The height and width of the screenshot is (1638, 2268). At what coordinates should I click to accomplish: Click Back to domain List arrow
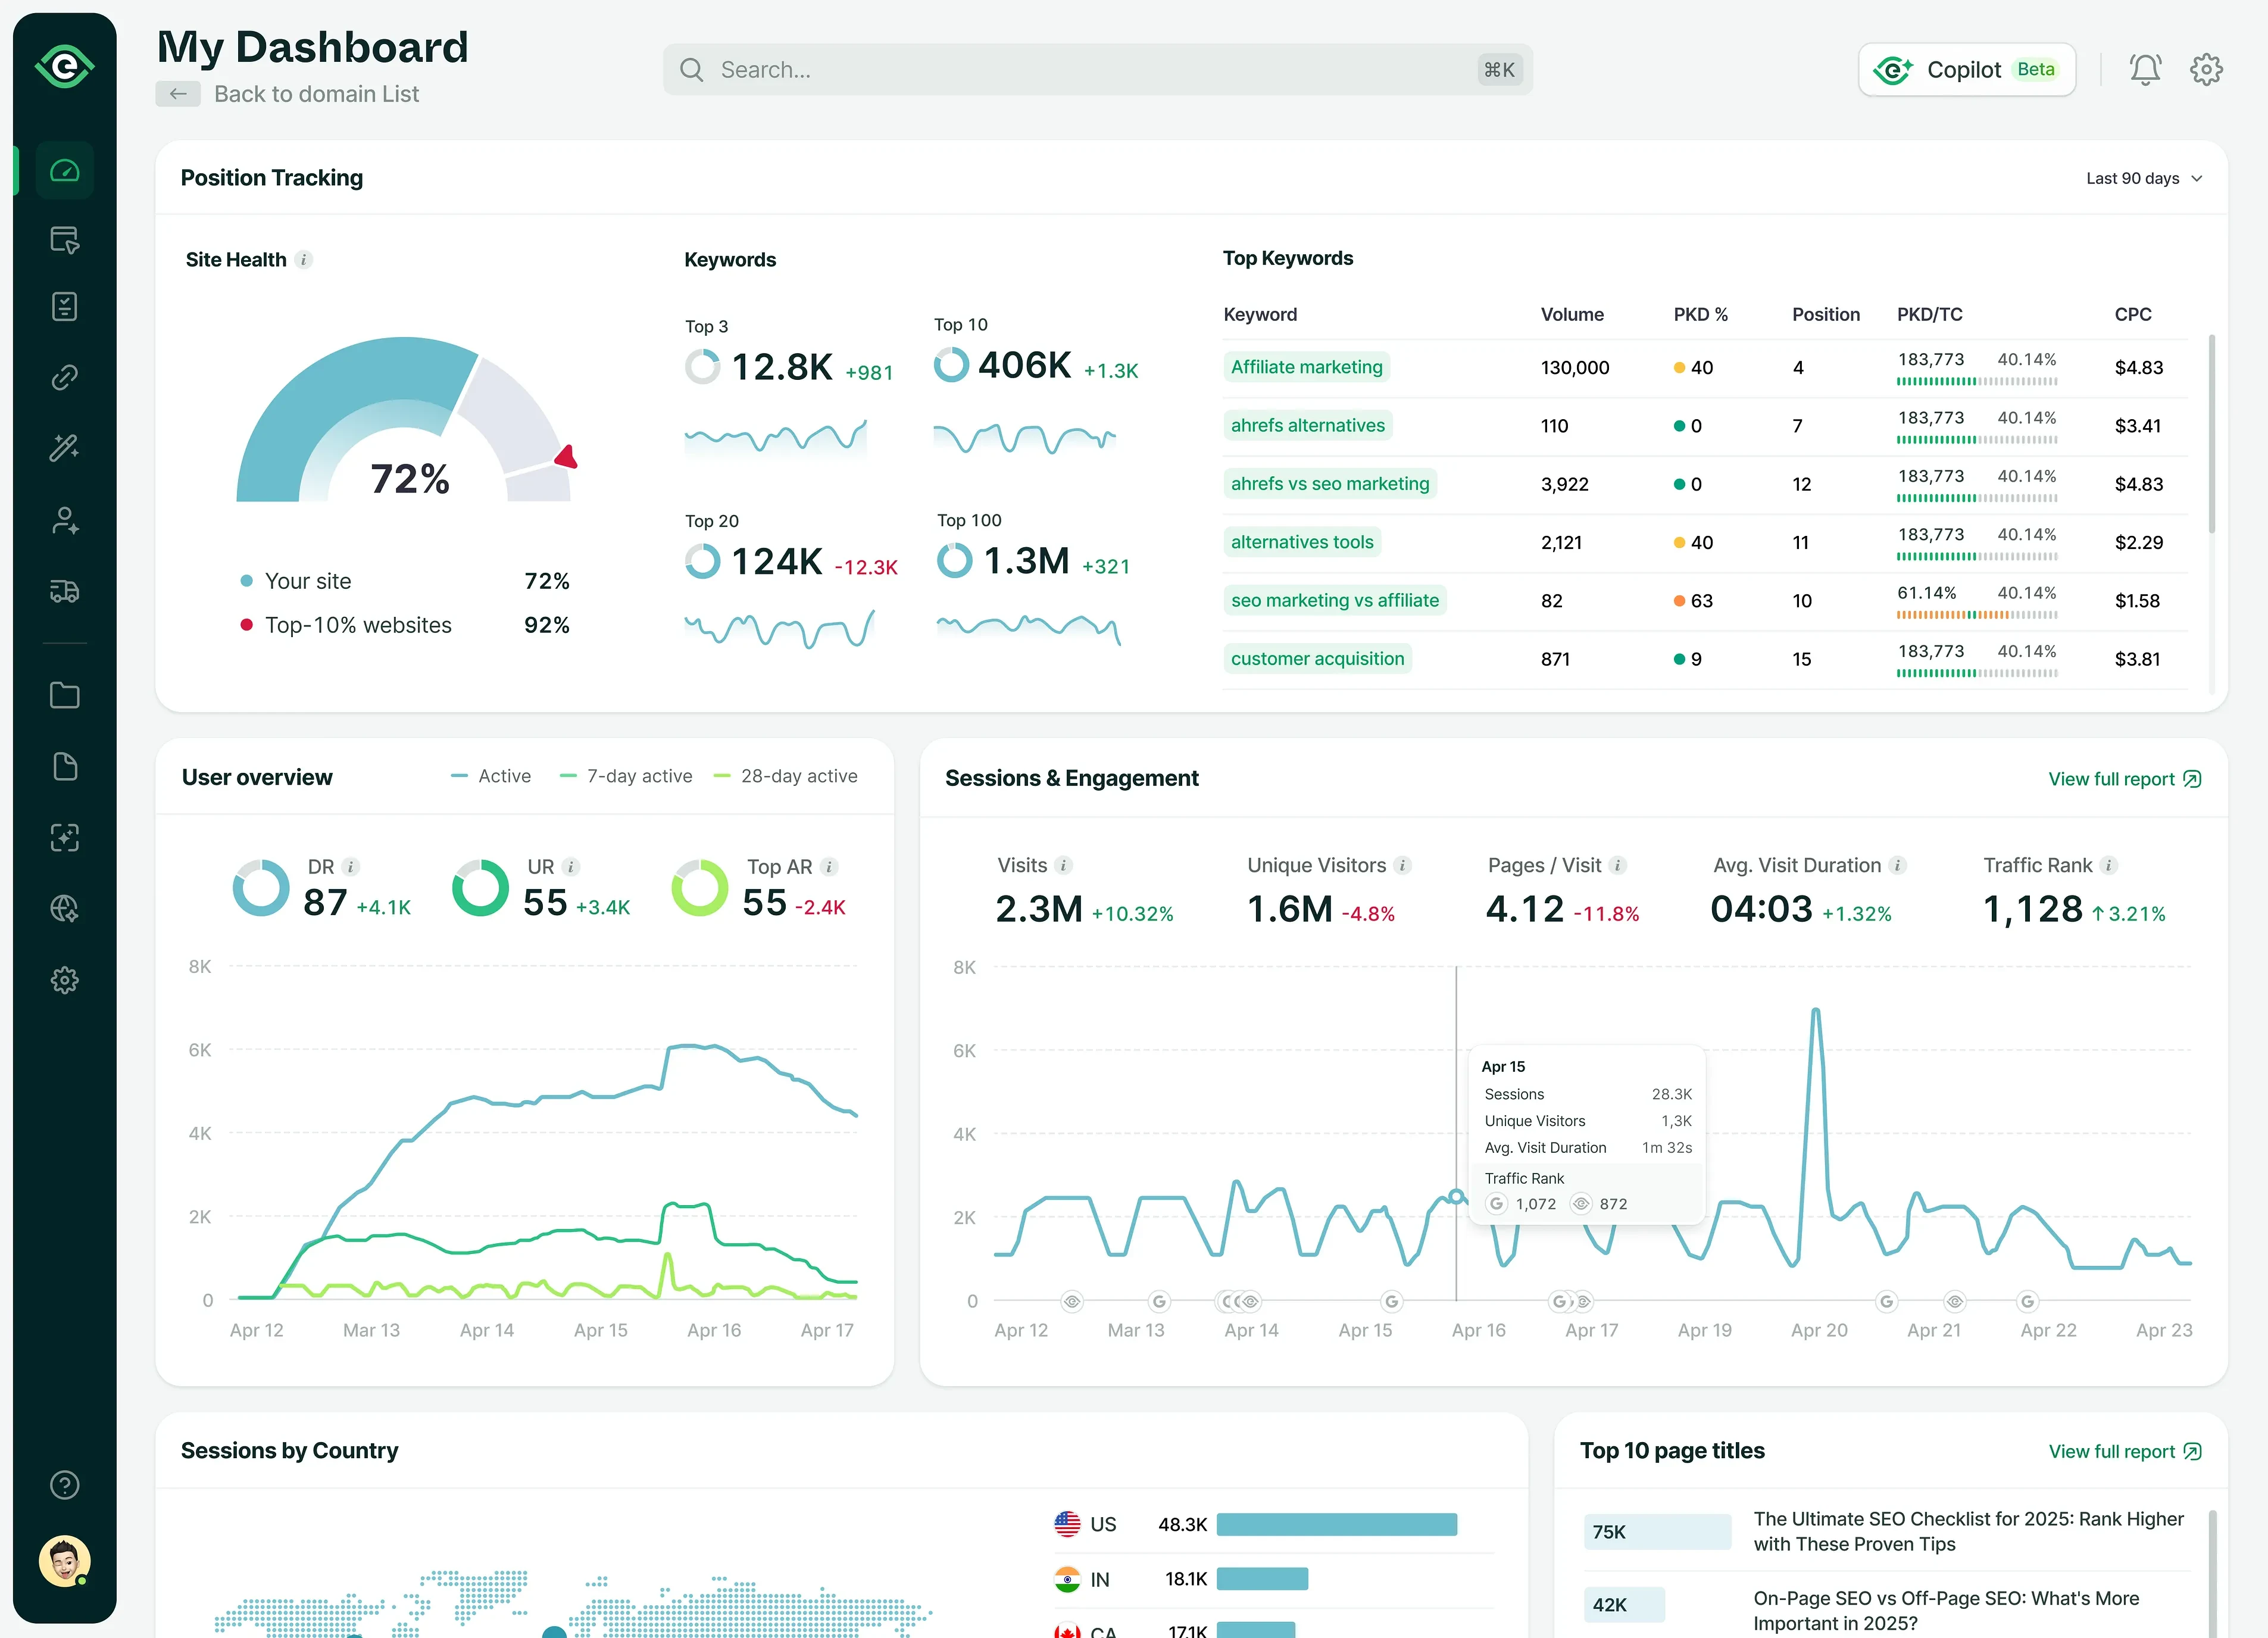[x=178, y=94]
